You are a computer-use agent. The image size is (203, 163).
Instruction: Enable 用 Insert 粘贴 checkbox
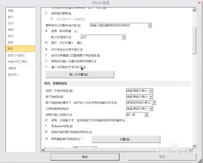[x=47, y=126]
